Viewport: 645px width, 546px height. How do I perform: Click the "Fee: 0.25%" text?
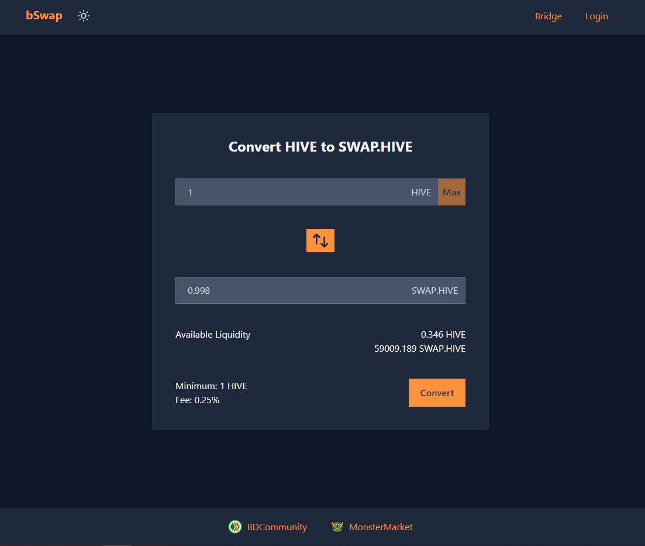pos(198,400)
